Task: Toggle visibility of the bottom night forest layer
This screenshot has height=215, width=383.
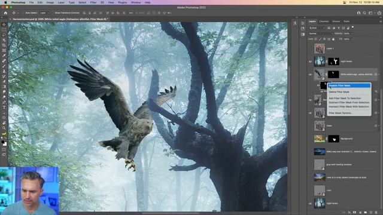Action: 310,203
